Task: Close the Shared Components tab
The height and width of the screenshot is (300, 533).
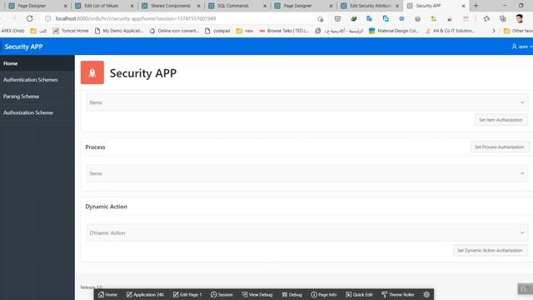Action: 198,6
